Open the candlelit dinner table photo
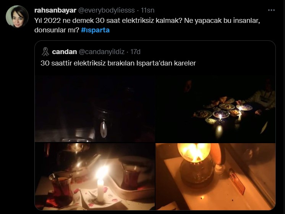 (x=215, y=109)
